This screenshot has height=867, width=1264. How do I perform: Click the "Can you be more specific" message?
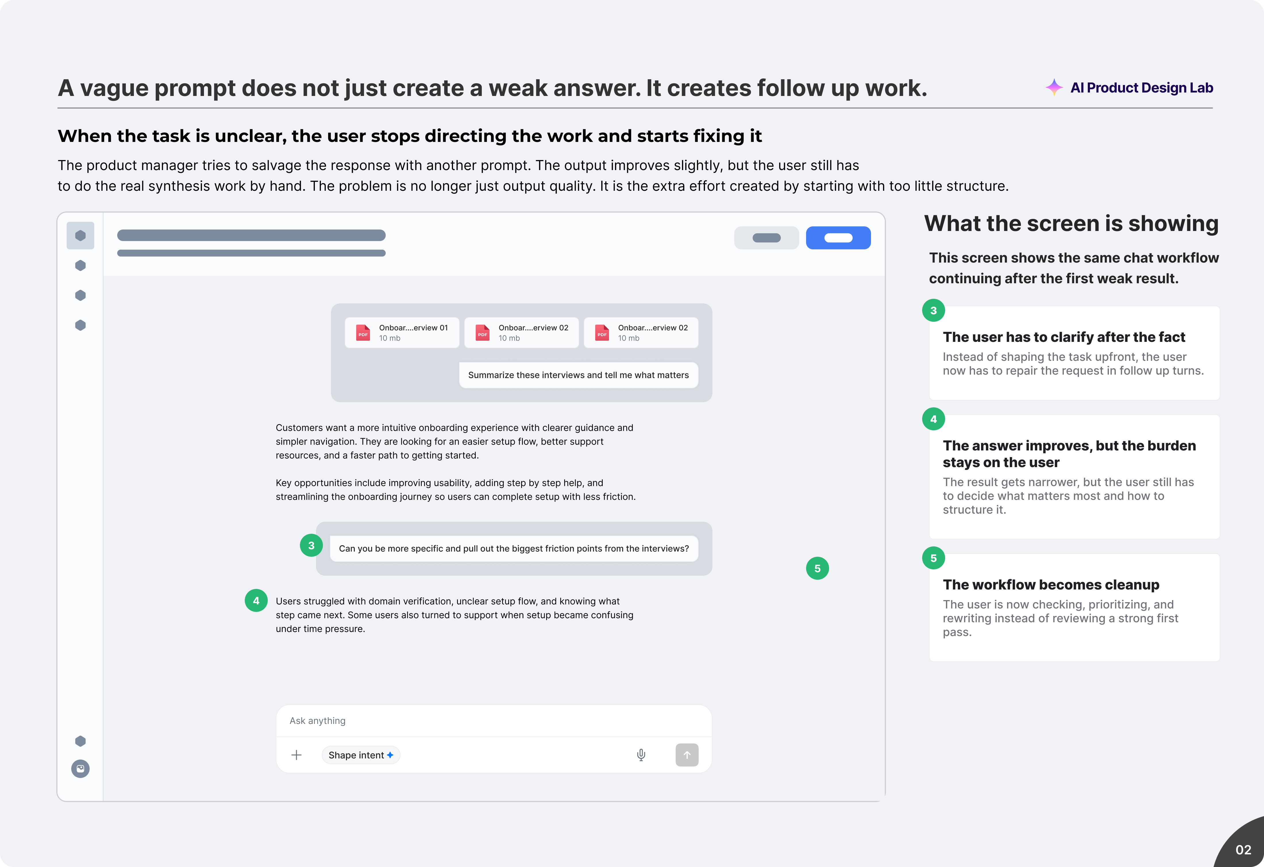coord(513,548)
